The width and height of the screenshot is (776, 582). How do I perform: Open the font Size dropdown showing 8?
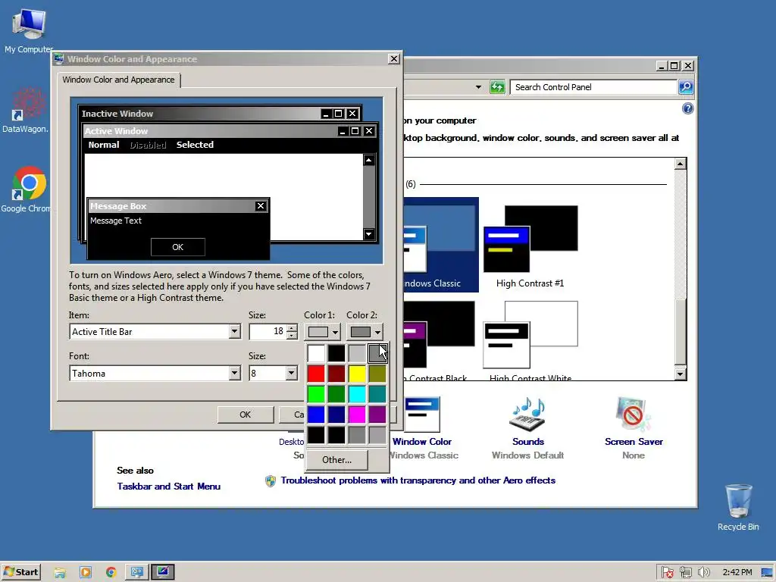pyautogui.click(x=292, y=373)
